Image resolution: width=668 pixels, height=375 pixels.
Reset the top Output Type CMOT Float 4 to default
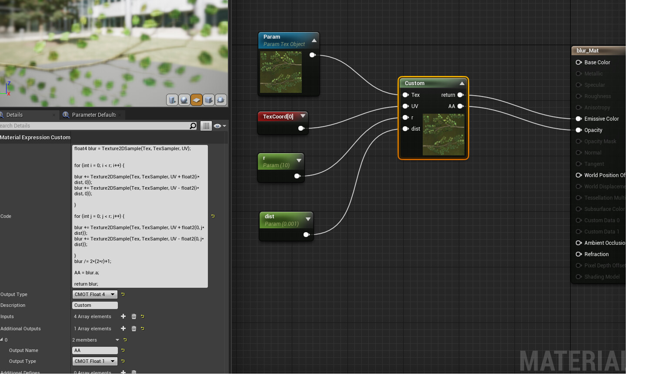click(x=123, y=294)
